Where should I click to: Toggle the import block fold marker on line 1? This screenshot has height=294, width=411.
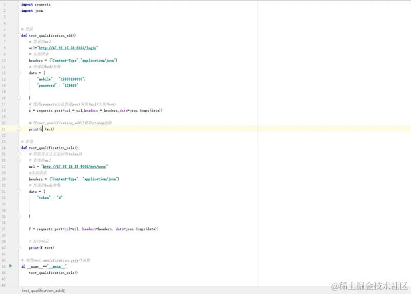point(19,5)
